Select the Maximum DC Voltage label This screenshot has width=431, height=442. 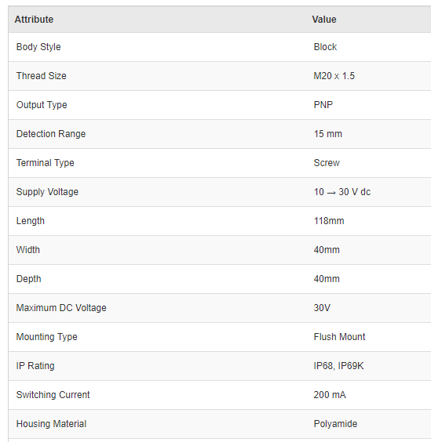(61, 308)
